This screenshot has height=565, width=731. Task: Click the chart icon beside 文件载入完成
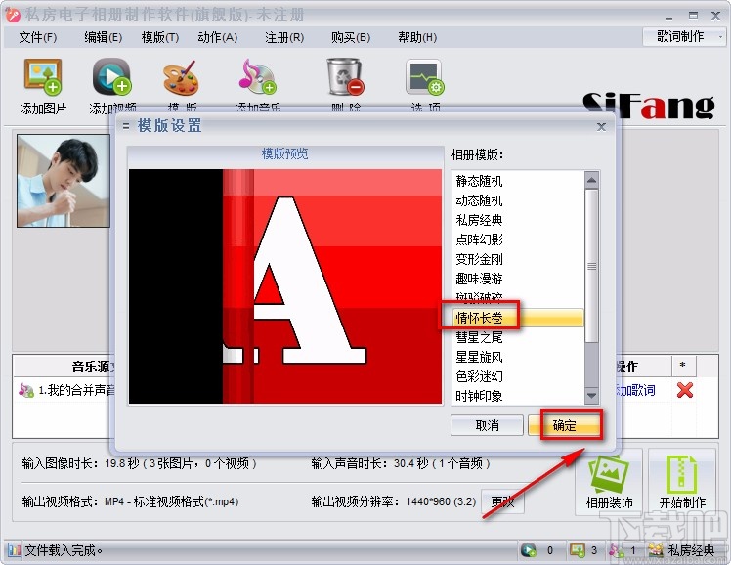(x=14, y=550)
